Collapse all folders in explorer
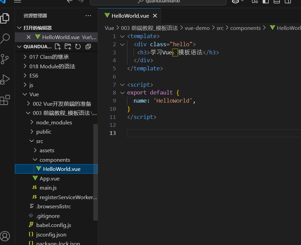The width and height of the screenshot is (301, 245). [x=88, y=47]
